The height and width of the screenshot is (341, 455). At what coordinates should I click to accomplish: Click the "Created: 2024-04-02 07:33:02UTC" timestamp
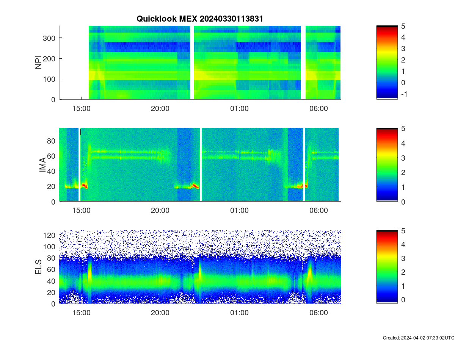[x=418, y=338]
